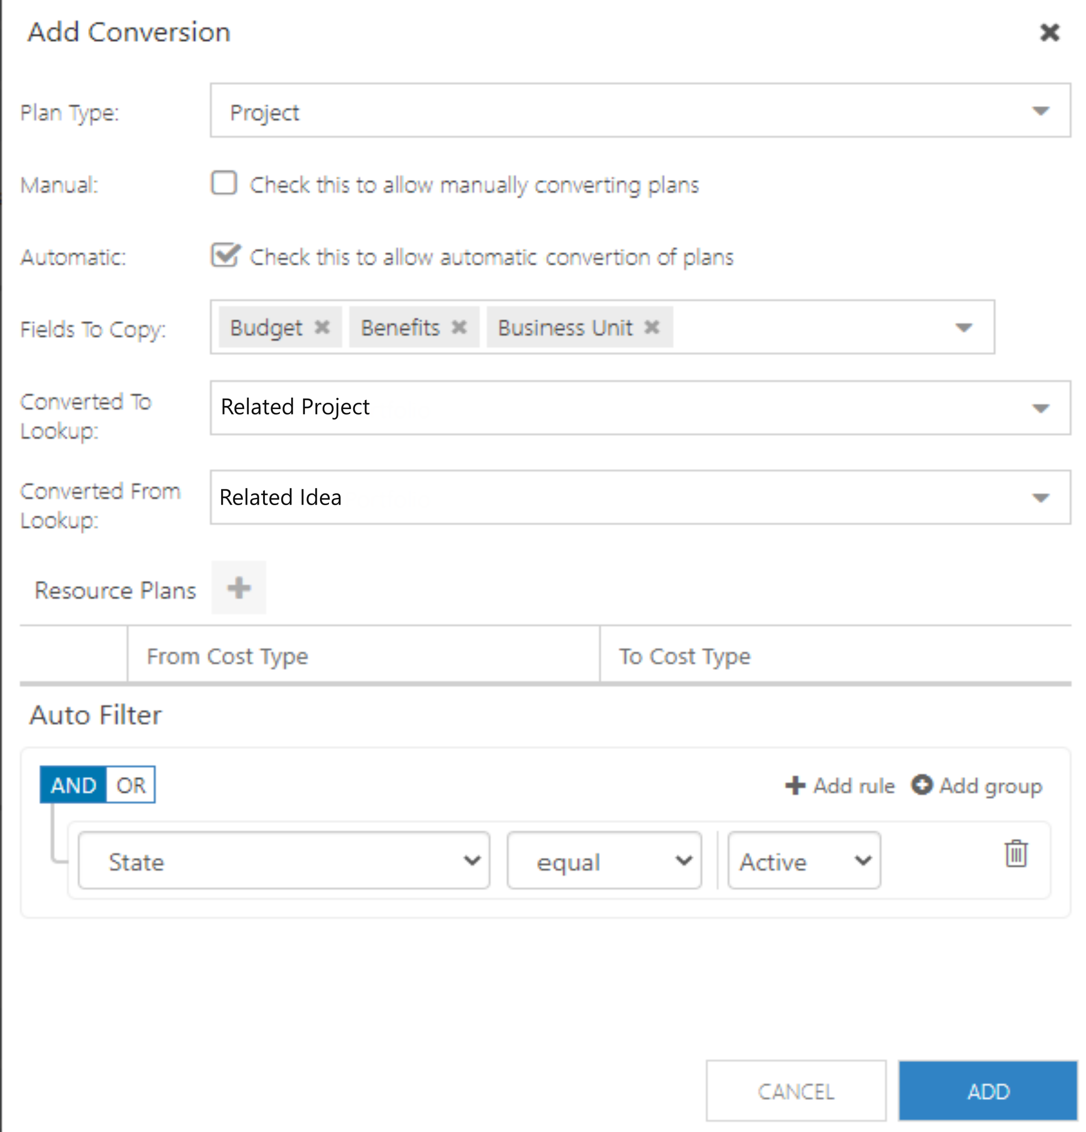Open the Converted From Lookup dropdown
The width and height of the screenshot is (1086, 1132).
pos(1040,498)
